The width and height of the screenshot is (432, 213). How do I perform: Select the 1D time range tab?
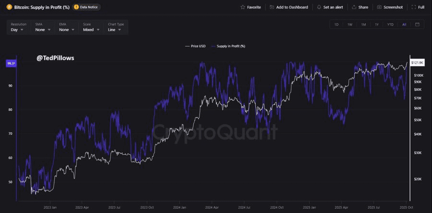[x=336, y=24]
